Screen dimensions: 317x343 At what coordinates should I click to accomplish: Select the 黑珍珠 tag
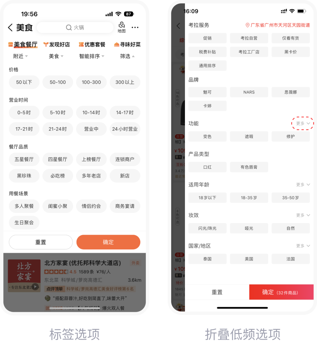24,176
